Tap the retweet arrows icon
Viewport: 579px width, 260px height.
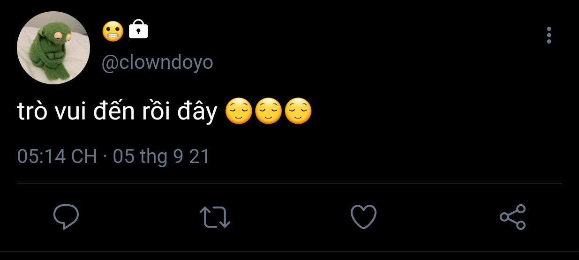[x=215, y=217]
